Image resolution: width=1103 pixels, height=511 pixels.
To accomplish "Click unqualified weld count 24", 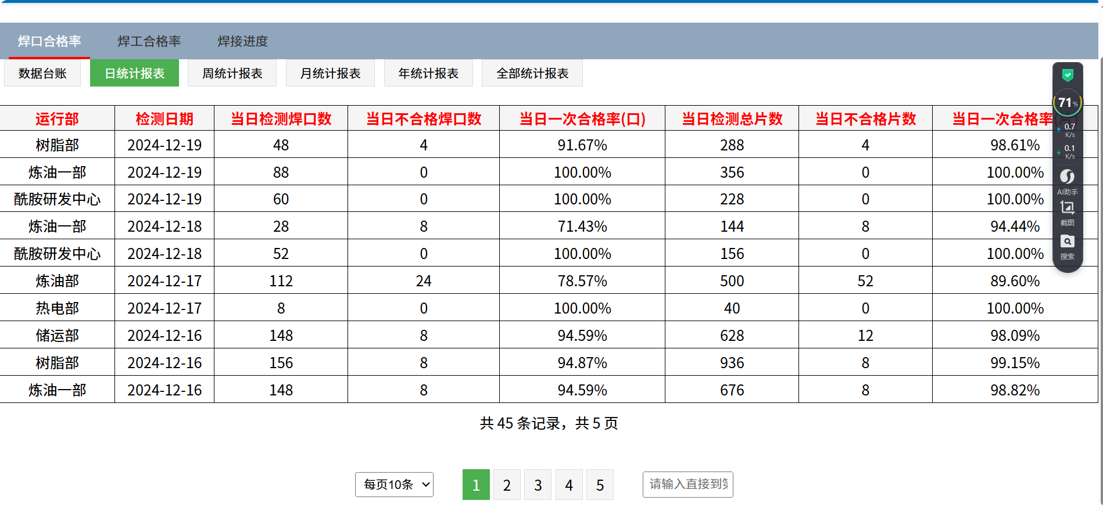I will click(x=424, y=281).
